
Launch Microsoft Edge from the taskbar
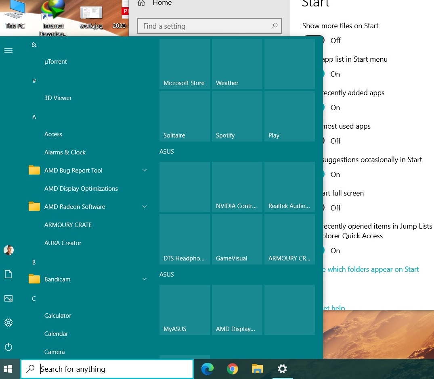tap(208, 369)
